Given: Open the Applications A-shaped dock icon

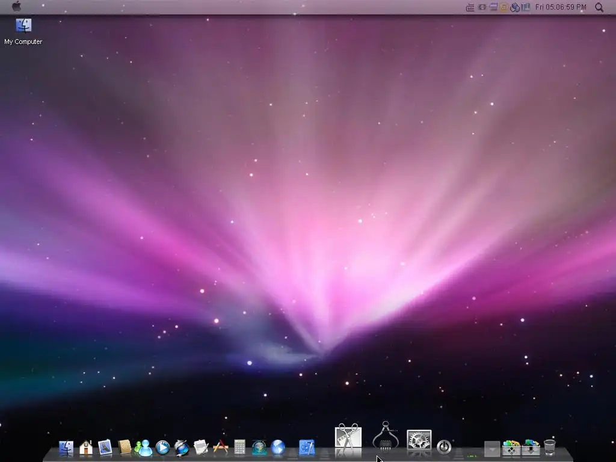Looking at the screenshot, I should click(220, 448).
